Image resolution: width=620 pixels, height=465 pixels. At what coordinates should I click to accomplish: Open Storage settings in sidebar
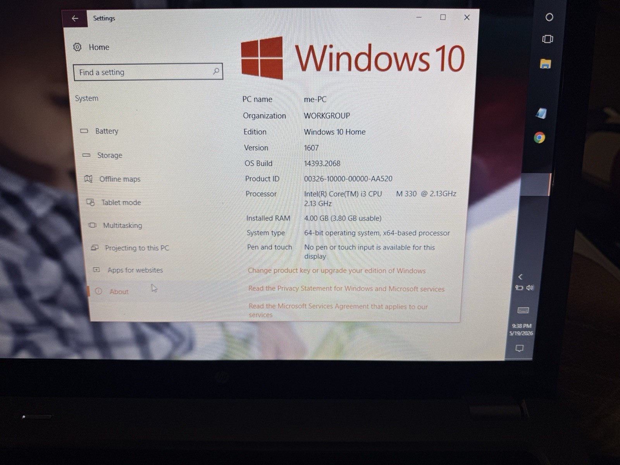pyautogui.click(x=102, y=155)
